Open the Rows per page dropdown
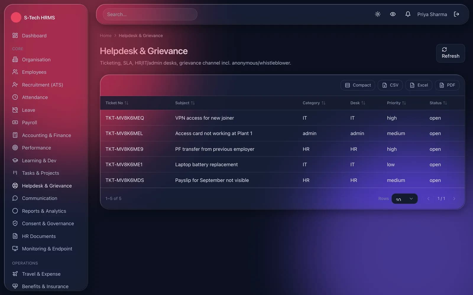Screen dimensions: 473x295 point(404,199)
